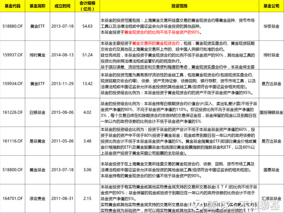Click investment scope text of 白银基金 row
Viewport: 284px width, 213px height.
coord(179,112)
